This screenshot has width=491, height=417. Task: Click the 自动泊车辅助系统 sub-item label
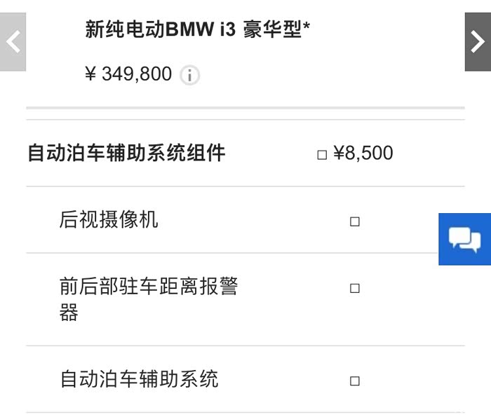139,379
